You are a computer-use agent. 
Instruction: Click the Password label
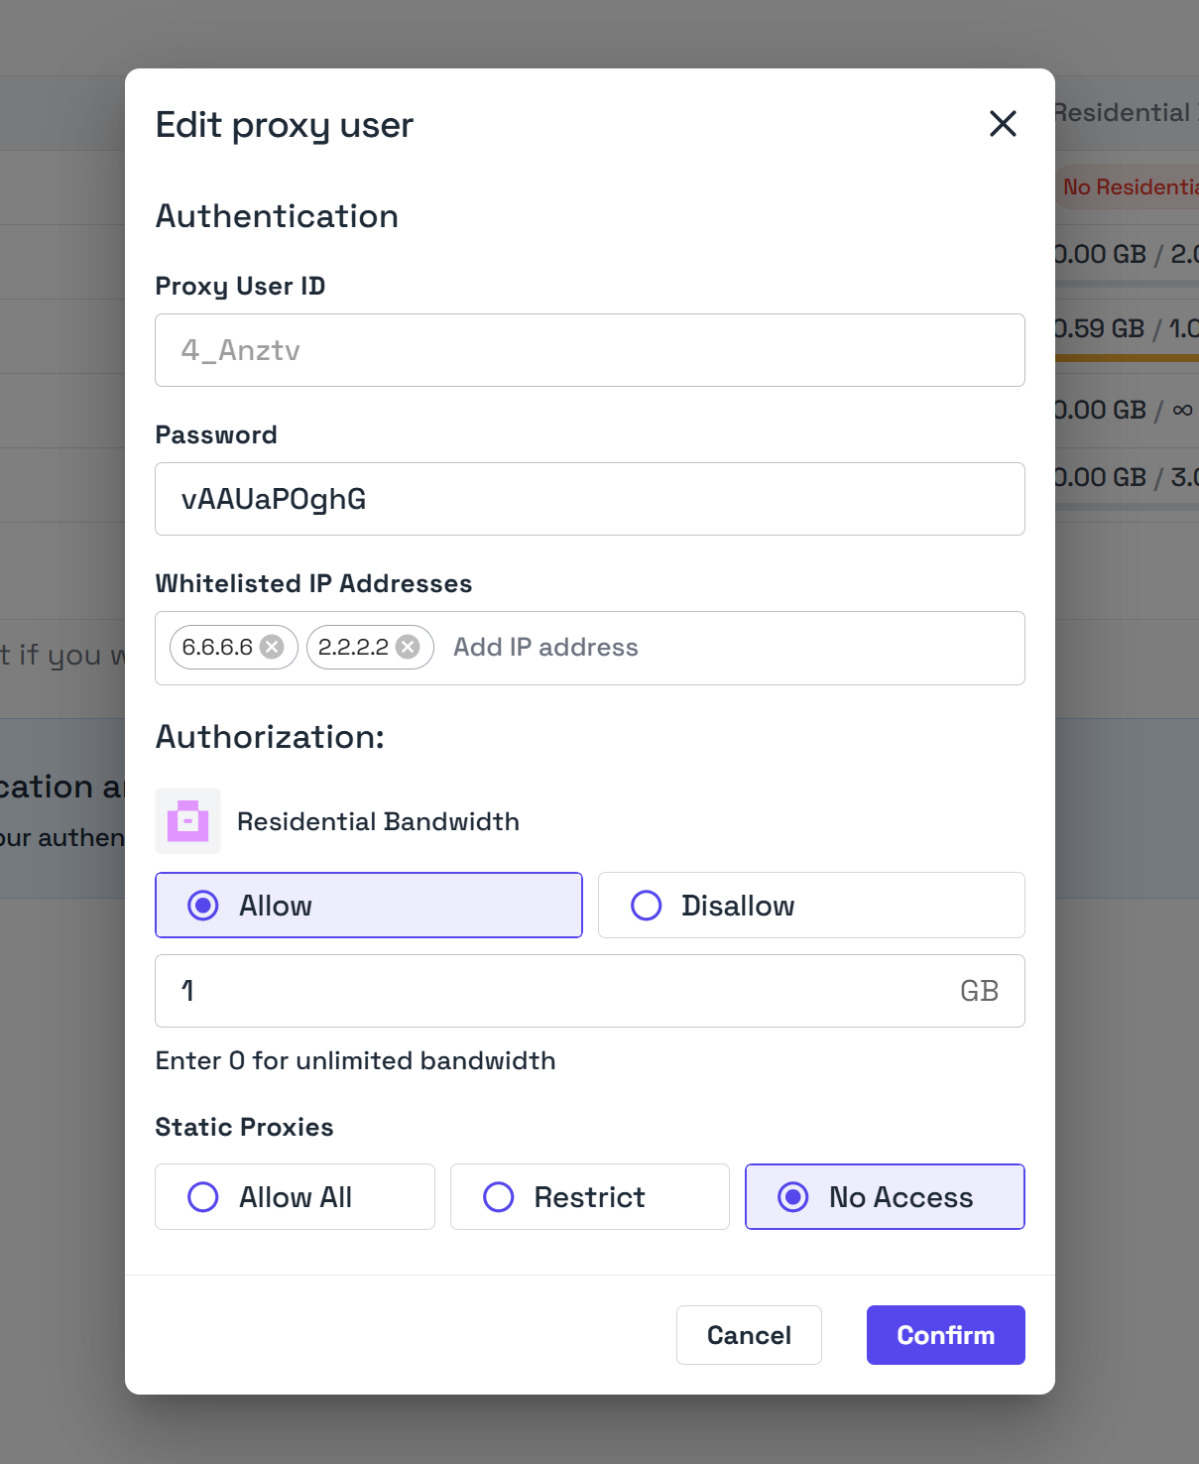(x=216, y=434)
